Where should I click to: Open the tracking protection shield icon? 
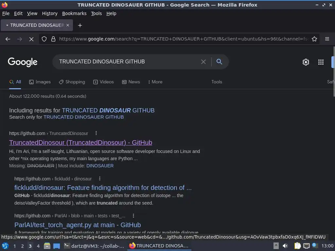(x=44, y=39)
